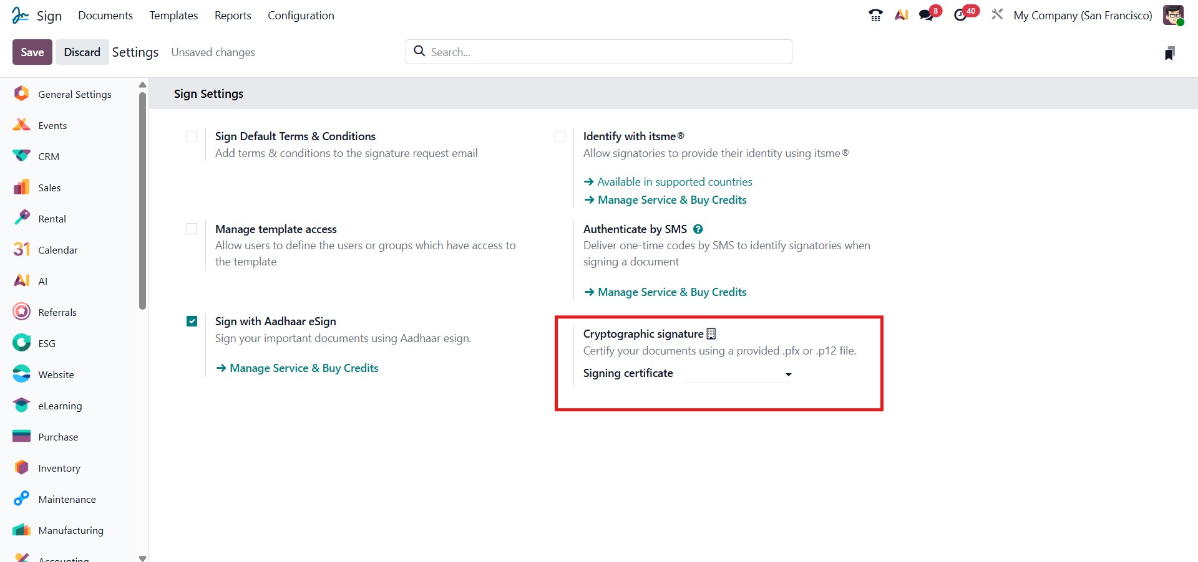Viewport: 1198px width, 562px height.
Task: Click the sidebar vertical scrollbar
Action: point(142,199)
